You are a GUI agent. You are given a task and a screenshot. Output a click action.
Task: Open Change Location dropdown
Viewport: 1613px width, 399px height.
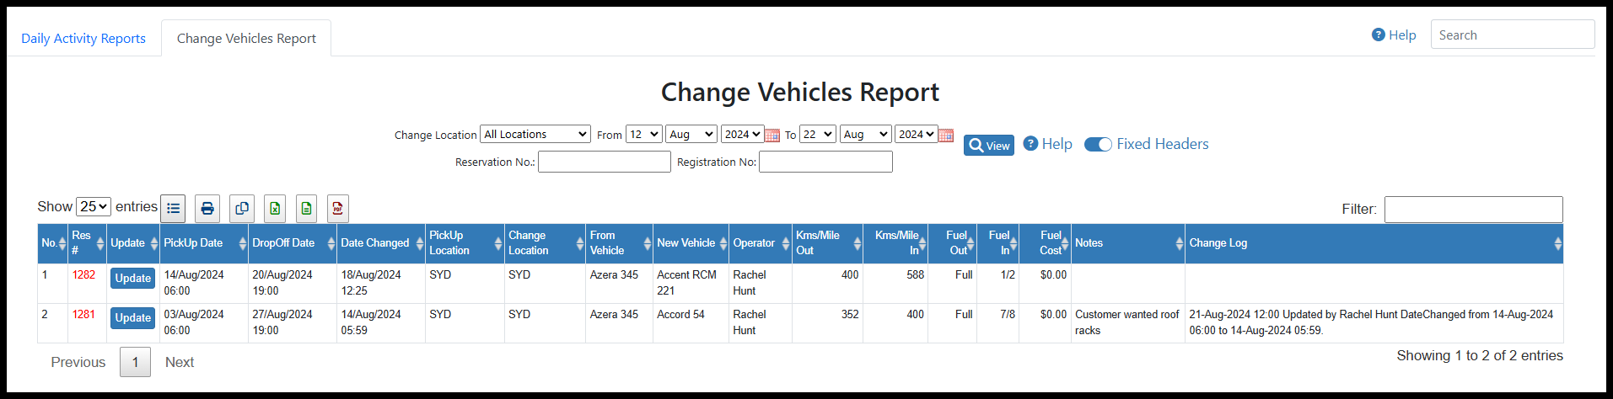[x=535, y=134]
